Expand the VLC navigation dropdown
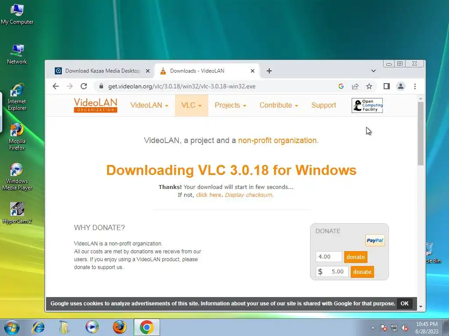The height and width of the screenshot is (336, 449). (191, 105)
